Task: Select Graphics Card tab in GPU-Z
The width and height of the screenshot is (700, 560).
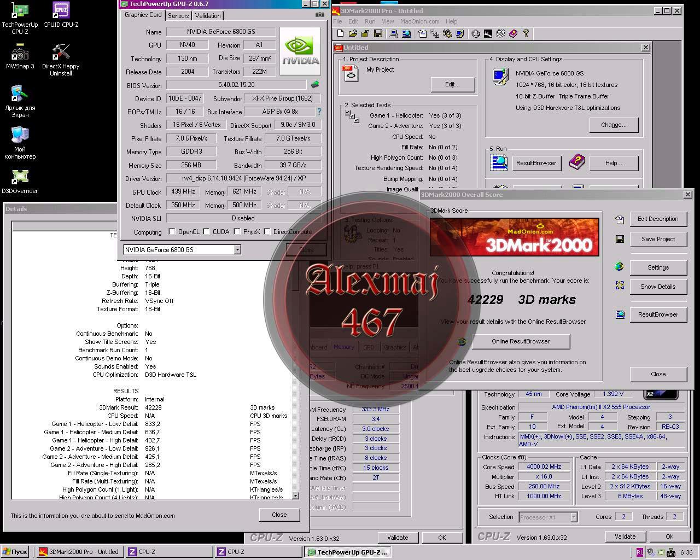Action: pos(143,15)
